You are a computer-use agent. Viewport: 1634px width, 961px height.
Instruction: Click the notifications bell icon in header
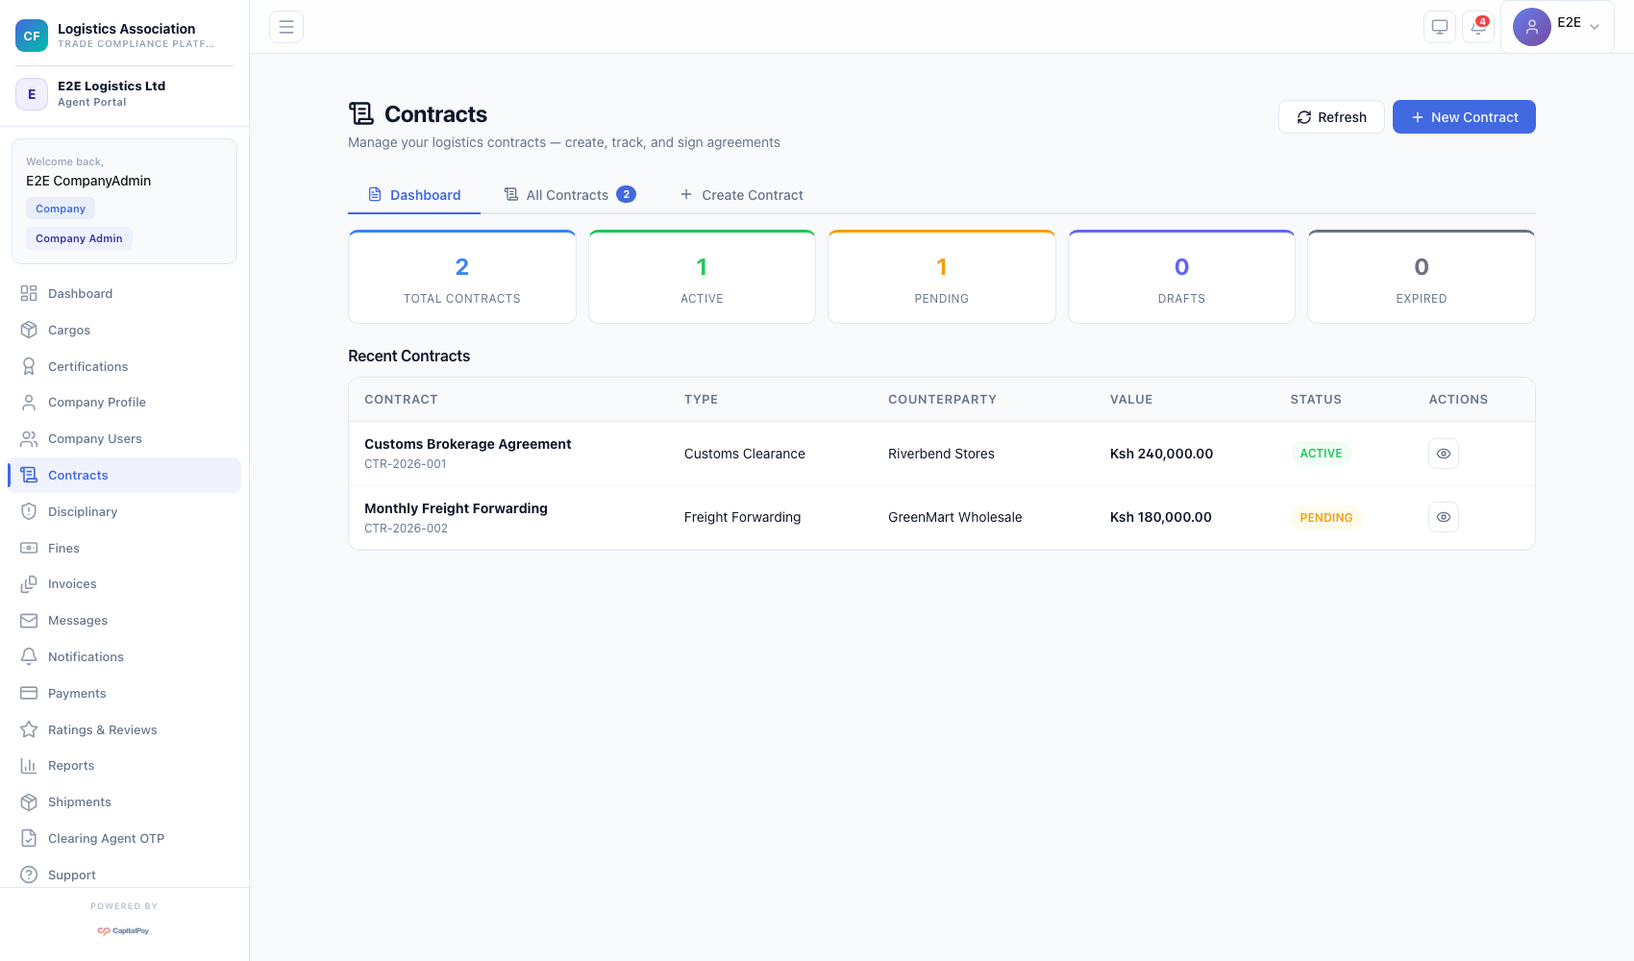(1477, 27)
